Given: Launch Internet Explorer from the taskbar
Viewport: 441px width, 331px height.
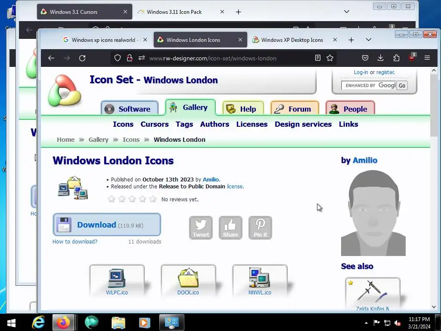Looking at the screenshot, I should (38, 322).
